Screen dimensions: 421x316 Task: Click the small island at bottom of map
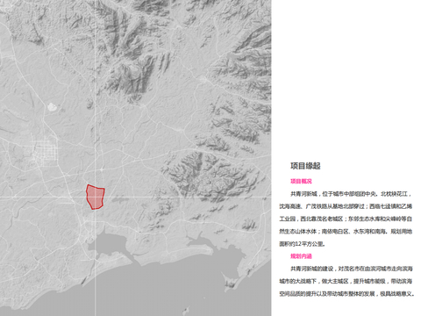tap(185, 309)
